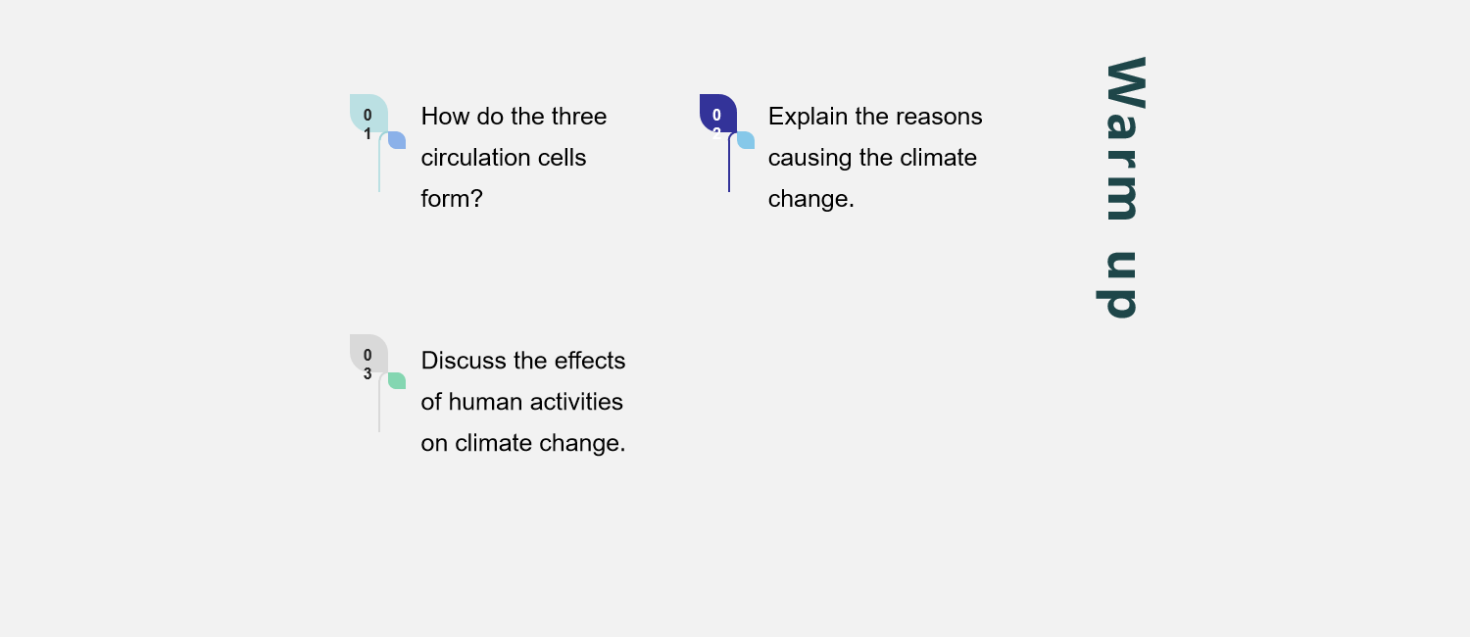Click the small light-blue leaf beside 02
1471x638 pixels.
pyautogui.click(x=746, y=140)
